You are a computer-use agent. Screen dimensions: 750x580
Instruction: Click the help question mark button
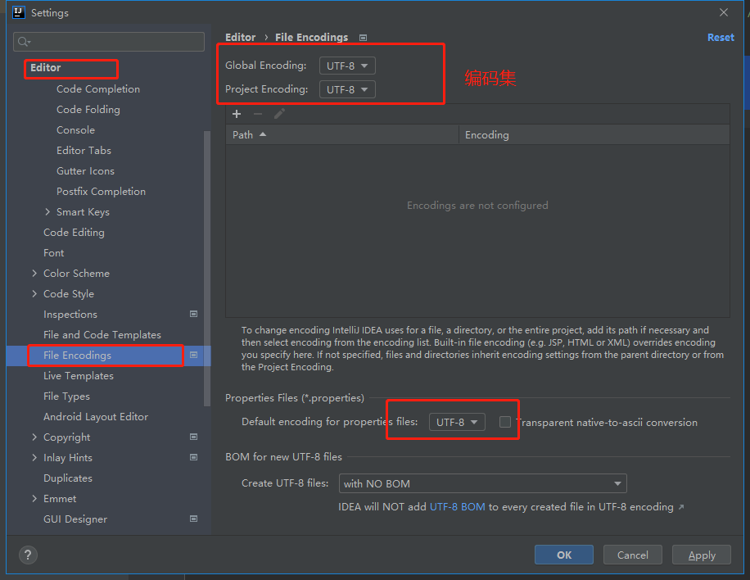(28, 555)
